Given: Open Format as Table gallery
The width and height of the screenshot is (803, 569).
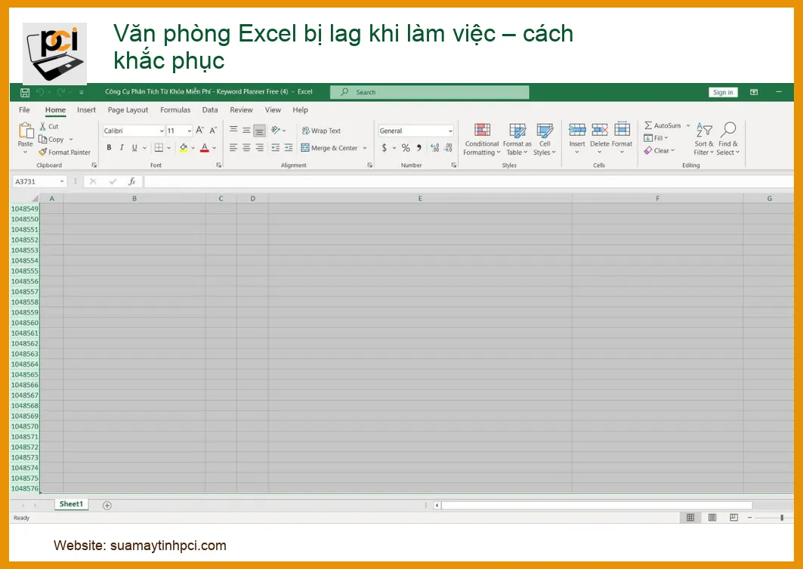Looking at the screenshot, I should [517, 139].
